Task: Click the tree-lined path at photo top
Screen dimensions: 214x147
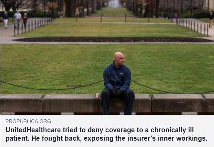Action: click(114, 8)
